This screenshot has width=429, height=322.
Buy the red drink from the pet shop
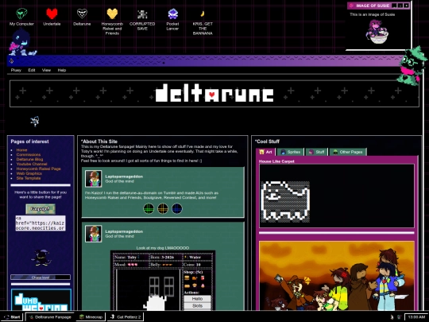[x=203, y=278]
